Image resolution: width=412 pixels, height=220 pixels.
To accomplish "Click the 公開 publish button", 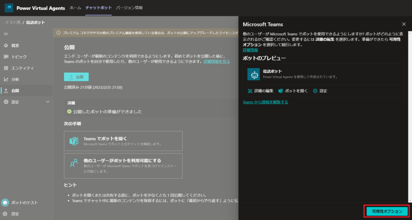I will coord(76,77).
